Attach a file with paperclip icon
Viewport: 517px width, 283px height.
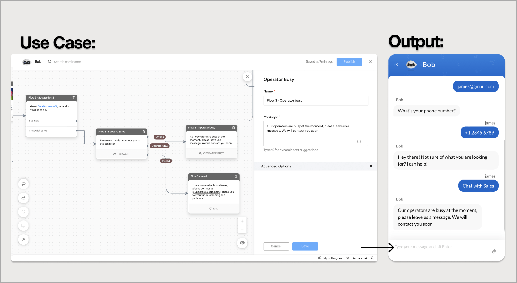tap(494, 251)
